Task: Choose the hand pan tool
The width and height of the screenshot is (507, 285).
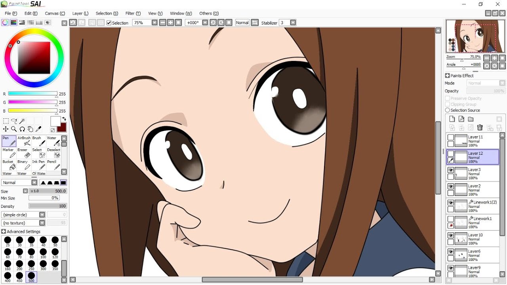Action: pos(30,129)
